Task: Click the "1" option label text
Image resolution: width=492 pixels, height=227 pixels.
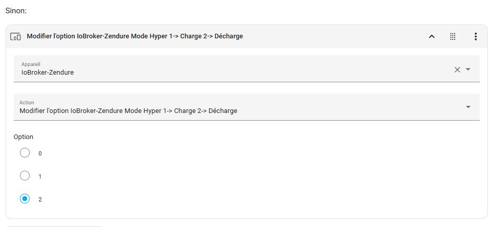Action: [40, 176]
